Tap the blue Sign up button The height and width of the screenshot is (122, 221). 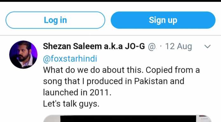point(163,20)
